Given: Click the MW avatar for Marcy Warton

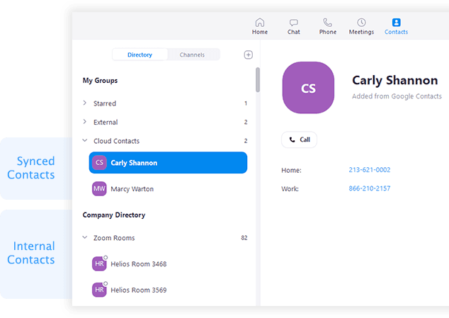Looking at the screenshot, I should (x=100, y=189).
